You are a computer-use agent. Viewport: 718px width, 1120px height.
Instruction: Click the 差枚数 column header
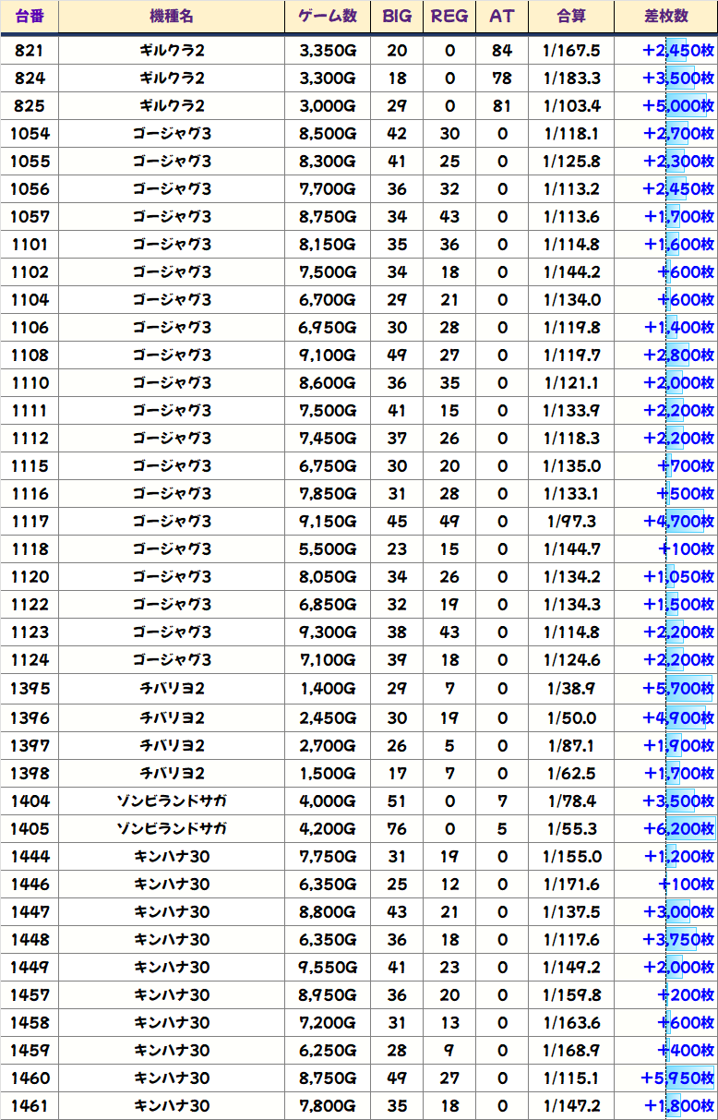pyautogui.click(x=666, y=17)
